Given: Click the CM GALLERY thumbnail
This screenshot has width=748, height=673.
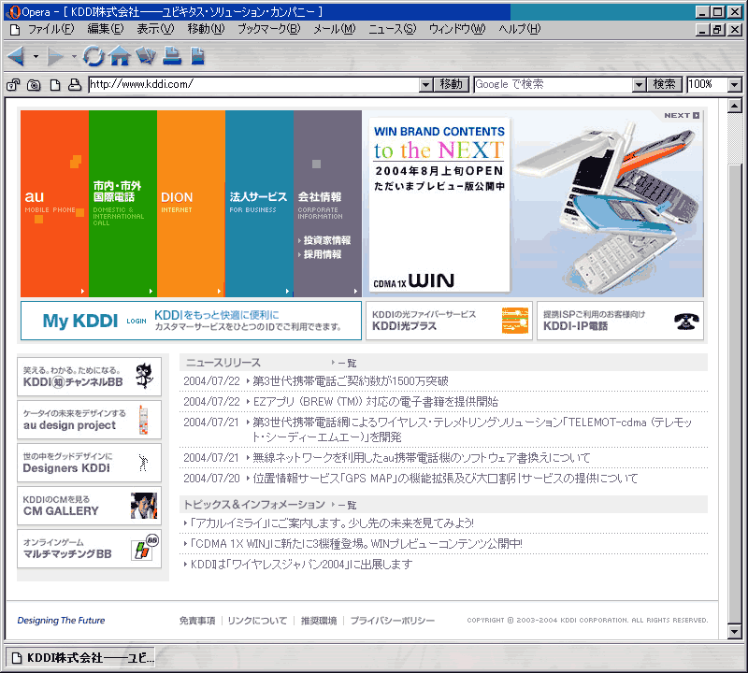Looking at the screenshot, I should pyautogui.click(x=144, y=506).
